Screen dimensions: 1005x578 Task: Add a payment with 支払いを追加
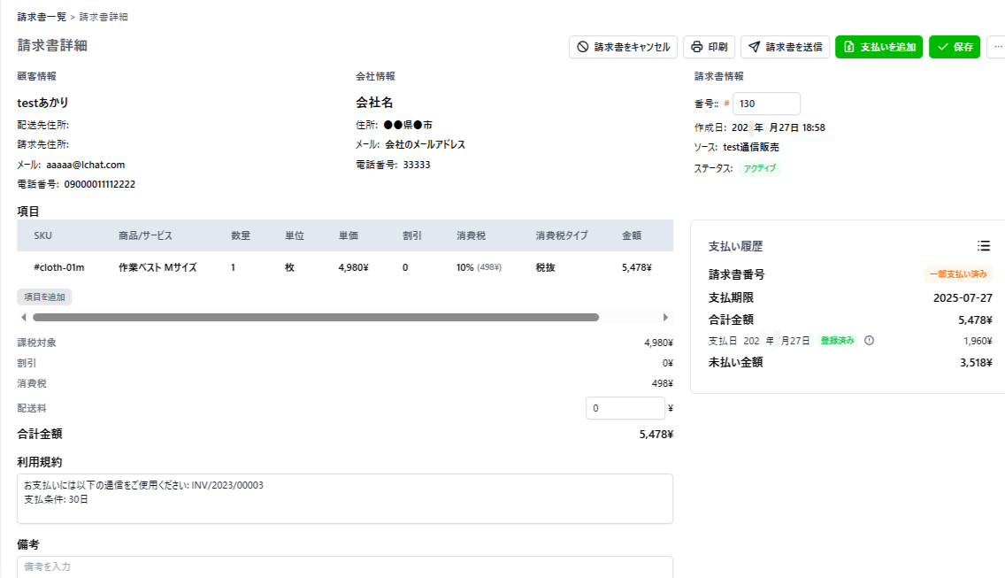(x=879, y=47)
